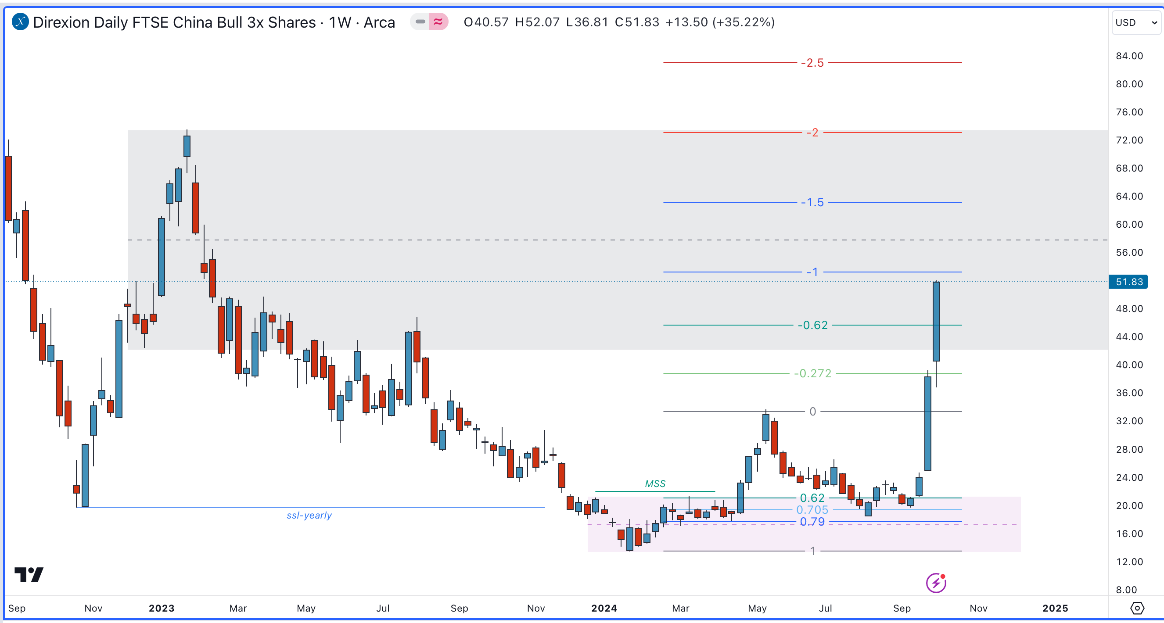This screenshot has height=623, width=1164.
Task: Click the Direxion Daily FTSE China Bull title
Action: point(214,22)
